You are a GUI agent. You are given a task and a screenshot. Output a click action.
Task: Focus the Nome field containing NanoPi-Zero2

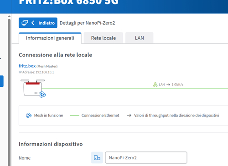point(146,158)
